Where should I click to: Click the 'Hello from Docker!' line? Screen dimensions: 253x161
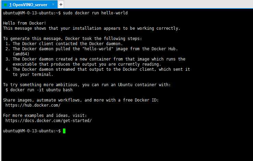25,23
